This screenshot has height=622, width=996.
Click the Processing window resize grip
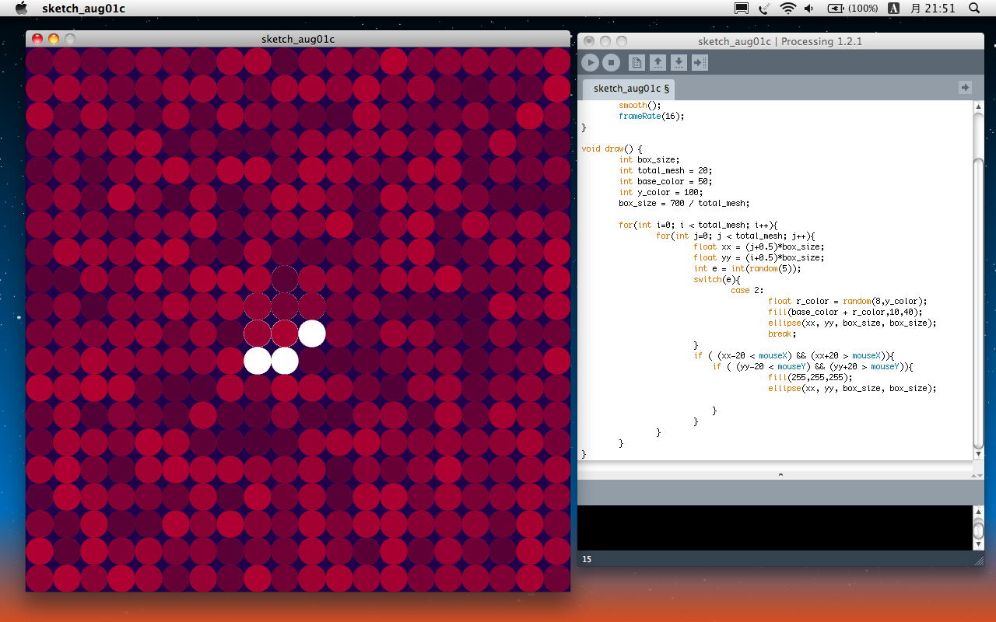[978, 560]
